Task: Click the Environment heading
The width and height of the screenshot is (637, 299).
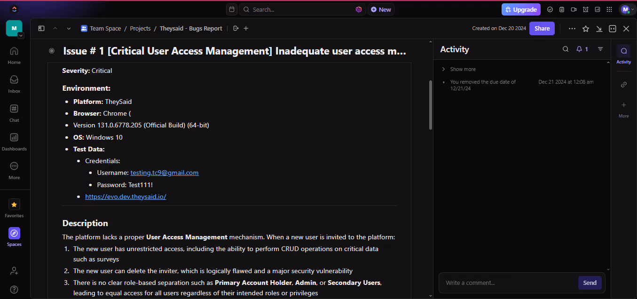Action: [x=86, y=88]
